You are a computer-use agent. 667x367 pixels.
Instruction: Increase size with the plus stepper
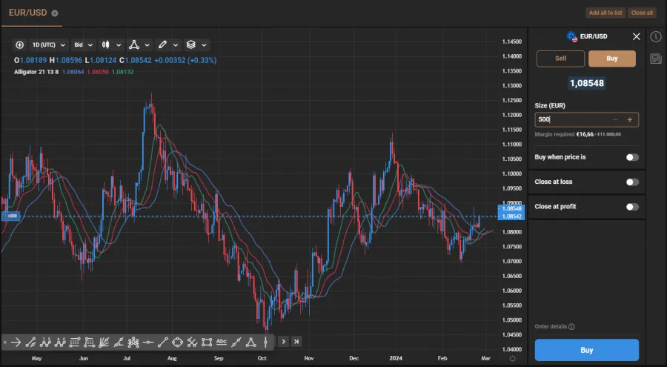pyautogui.click(x=630, y=119)
